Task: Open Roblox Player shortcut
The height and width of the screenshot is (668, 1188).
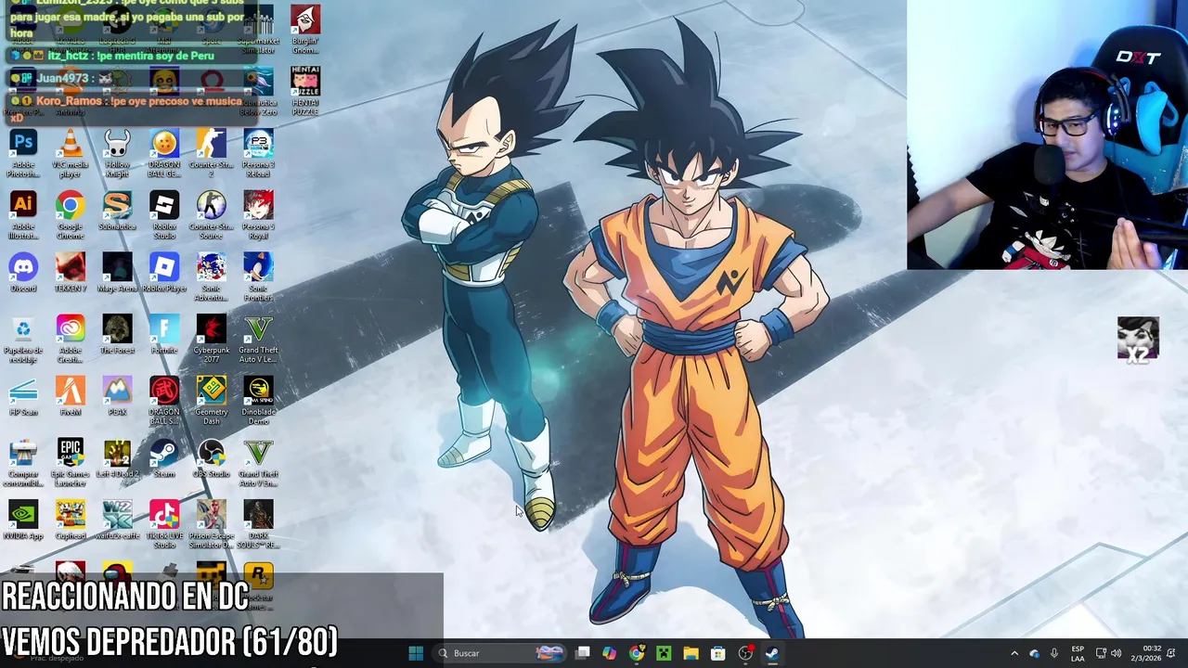Action: [164, 273]
